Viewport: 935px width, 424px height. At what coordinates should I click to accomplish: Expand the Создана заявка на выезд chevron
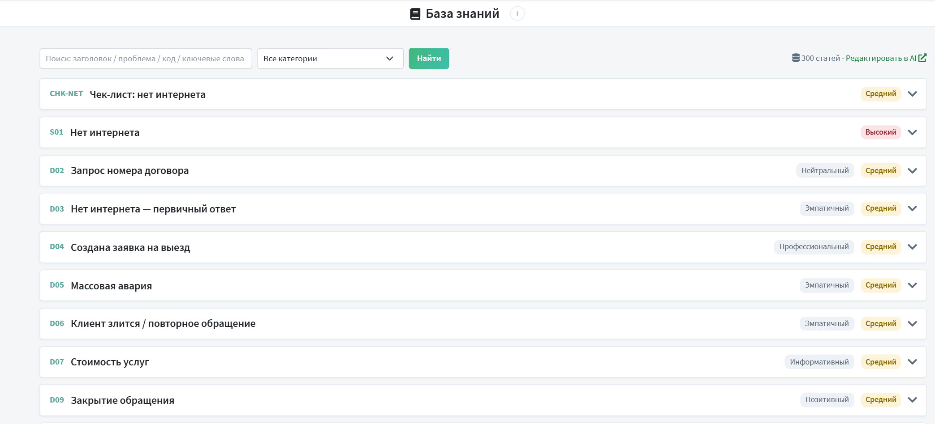(x=912, y=247)
